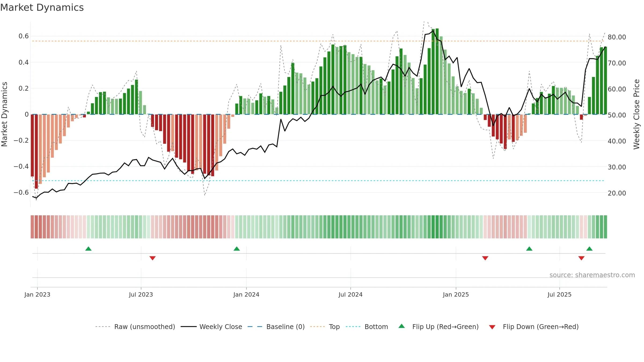644x362 pixels.
Task: Click the 0.4 left axis tick
Action: click(x=24, y=62)
